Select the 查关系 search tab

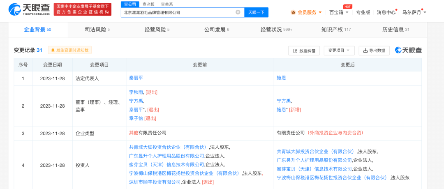(167, 4)
